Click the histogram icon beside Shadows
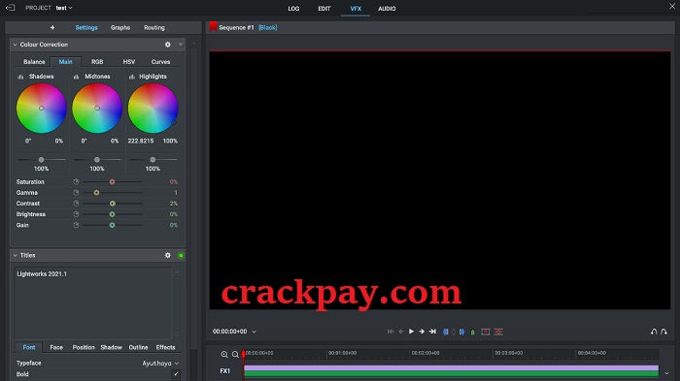Viewport: 680px width, 381px height. coord(20,77)
